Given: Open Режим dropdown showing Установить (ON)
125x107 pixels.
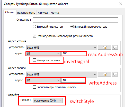Looking at the screenshot, I should pos(48,101).
